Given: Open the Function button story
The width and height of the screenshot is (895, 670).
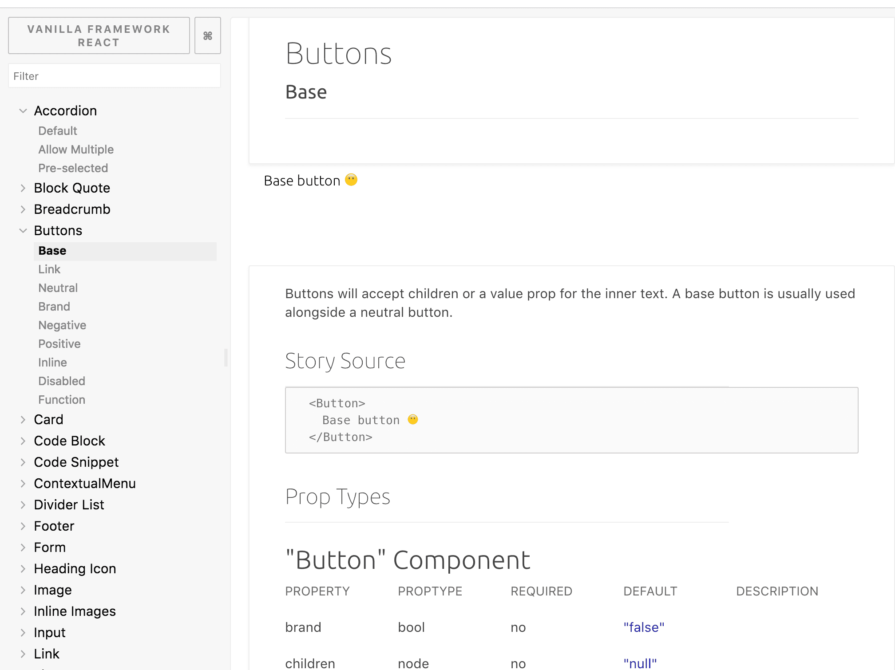Looking at the screenshot, I should [62, 400].
